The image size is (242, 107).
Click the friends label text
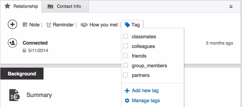coord(139,56)
